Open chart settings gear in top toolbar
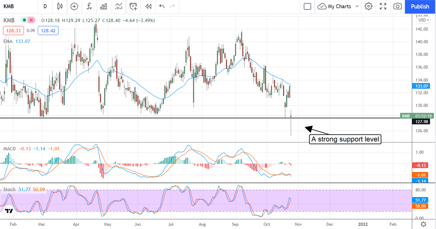This screenshot has height=229, width=436. point(368,6)
